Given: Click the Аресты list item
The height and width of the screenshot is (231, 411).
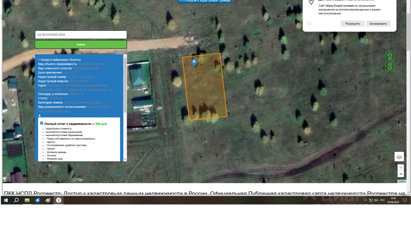Looking at the screenshot, I should coord(50,142).
